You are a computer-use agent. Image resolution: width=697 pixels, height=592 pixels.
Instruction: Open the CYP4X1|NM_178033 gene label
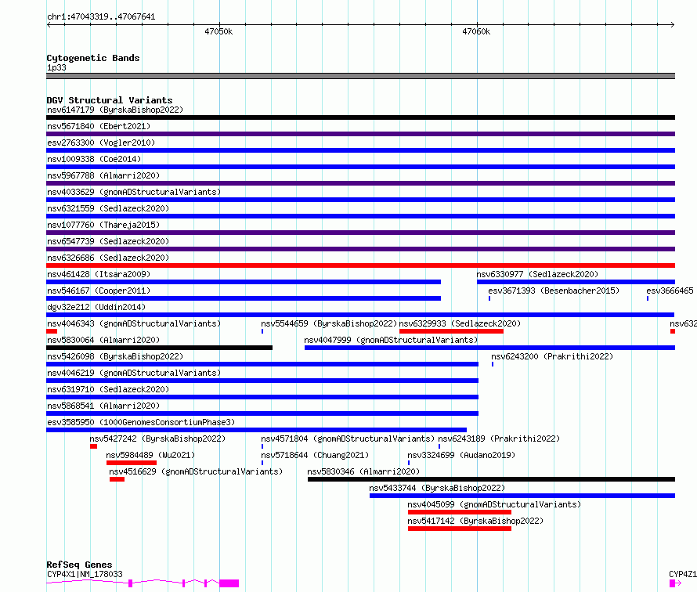(85, 574)
